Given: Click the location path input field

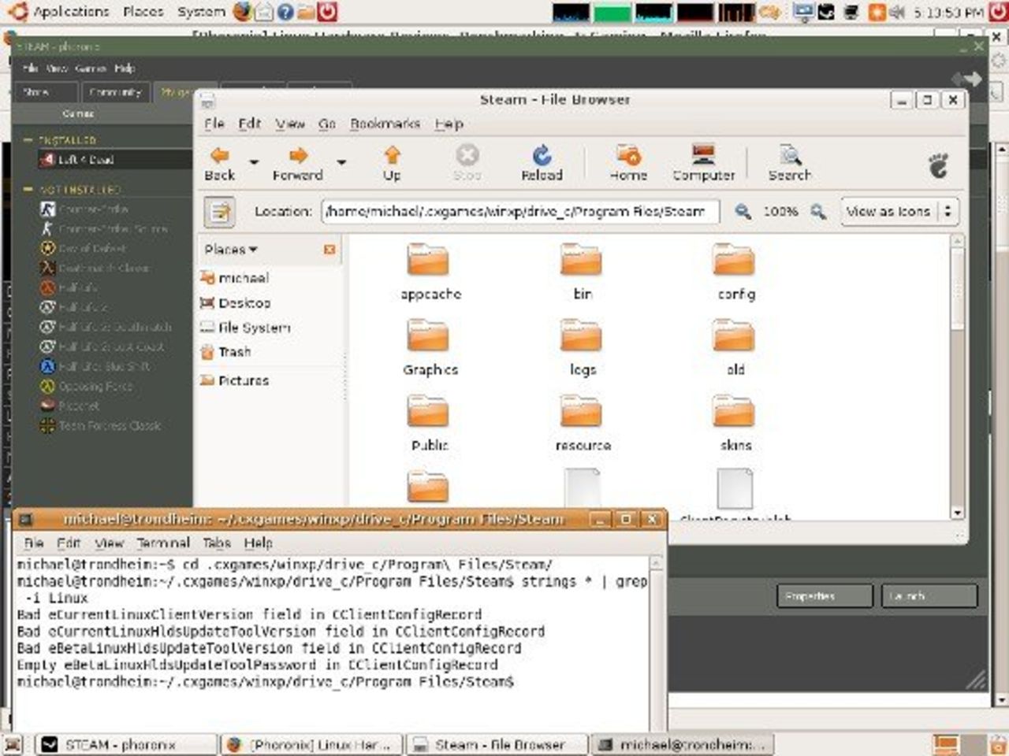Looking at the screenshot, I should [519, 212].
